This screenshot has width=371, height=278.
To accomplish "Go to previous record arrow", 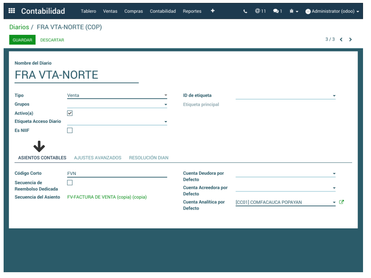I will (341, 40).
